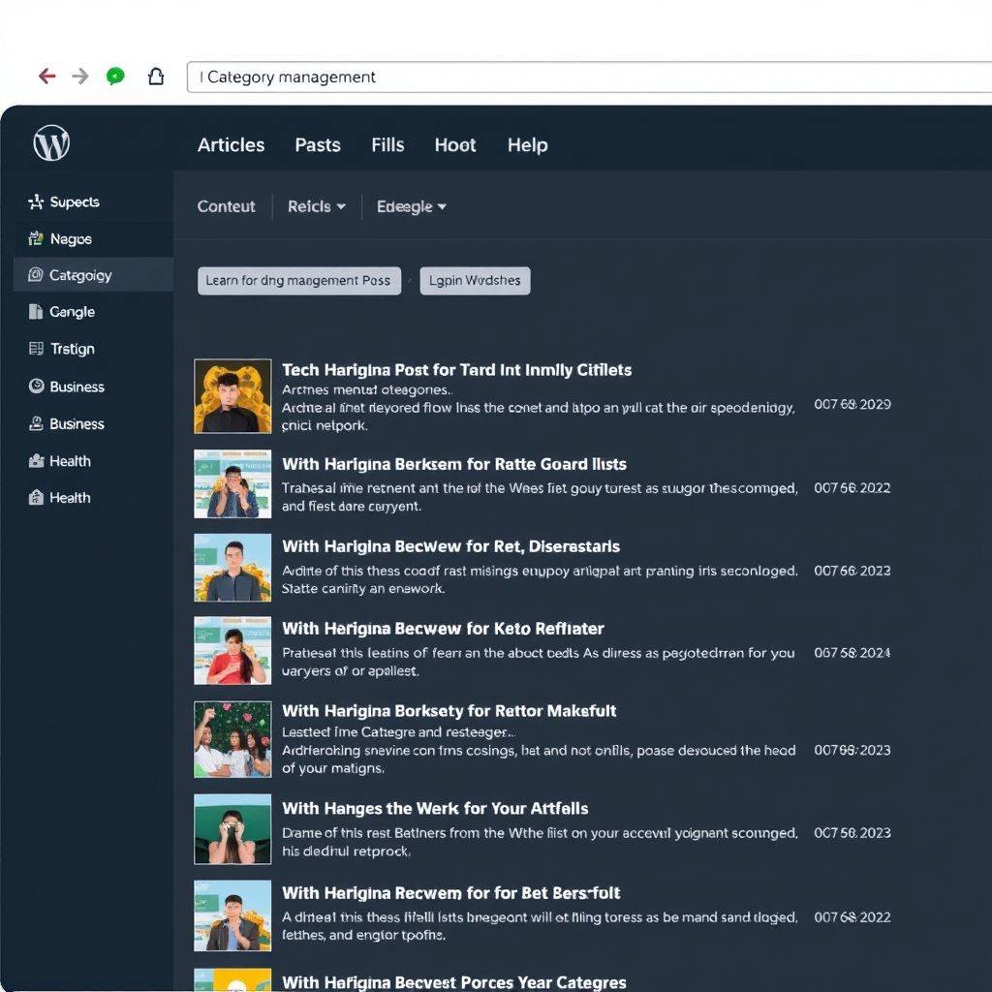
Task: Click the Learn for dng mangement Poss button
Action: (299, 280)
